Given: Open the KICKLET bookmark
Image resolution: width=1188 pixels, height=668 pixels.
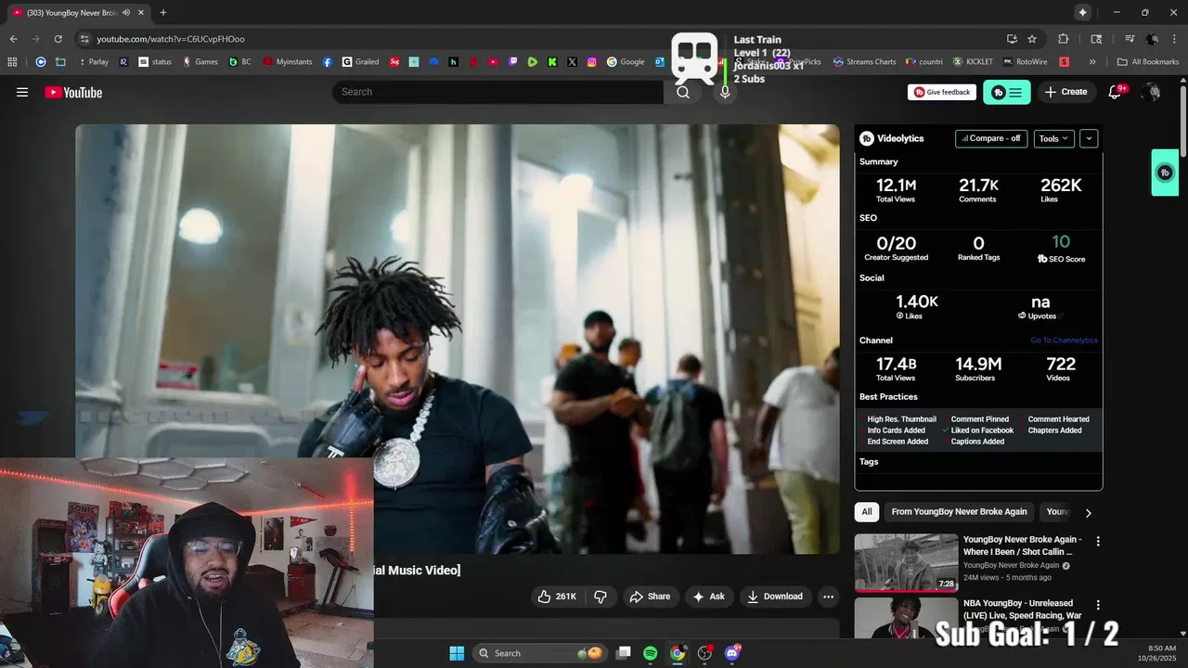Looking at the screenshot, I should tap(973, 62).
